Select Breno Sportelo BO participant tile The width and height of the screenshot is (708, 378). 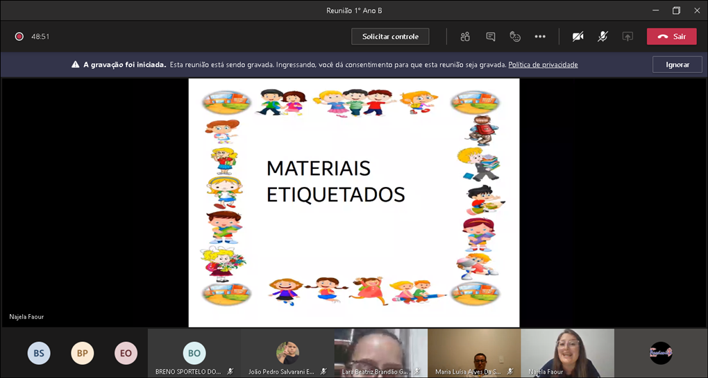point(194,353)
